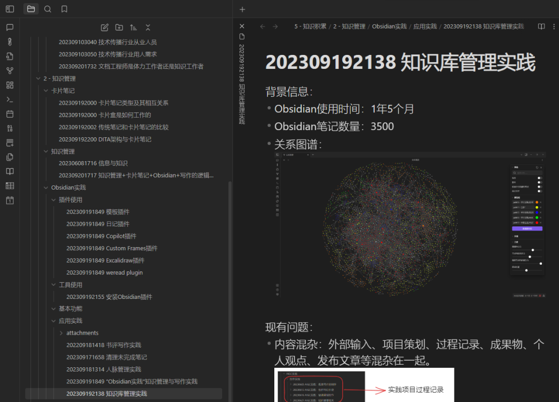Click the stacked cards plus ribbon icon
The height and width of the screenshot is (402, 559).
[x=10, y=142]
